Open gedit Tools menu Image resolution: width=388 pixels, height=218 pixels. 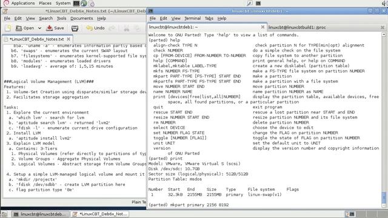point(61,18)
